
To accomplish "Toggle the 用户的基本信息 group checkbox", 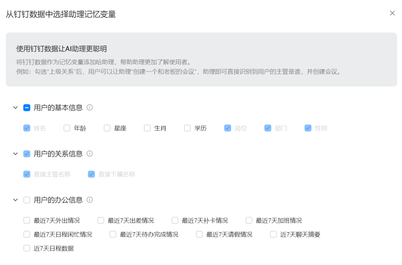I will click(27, 108).
